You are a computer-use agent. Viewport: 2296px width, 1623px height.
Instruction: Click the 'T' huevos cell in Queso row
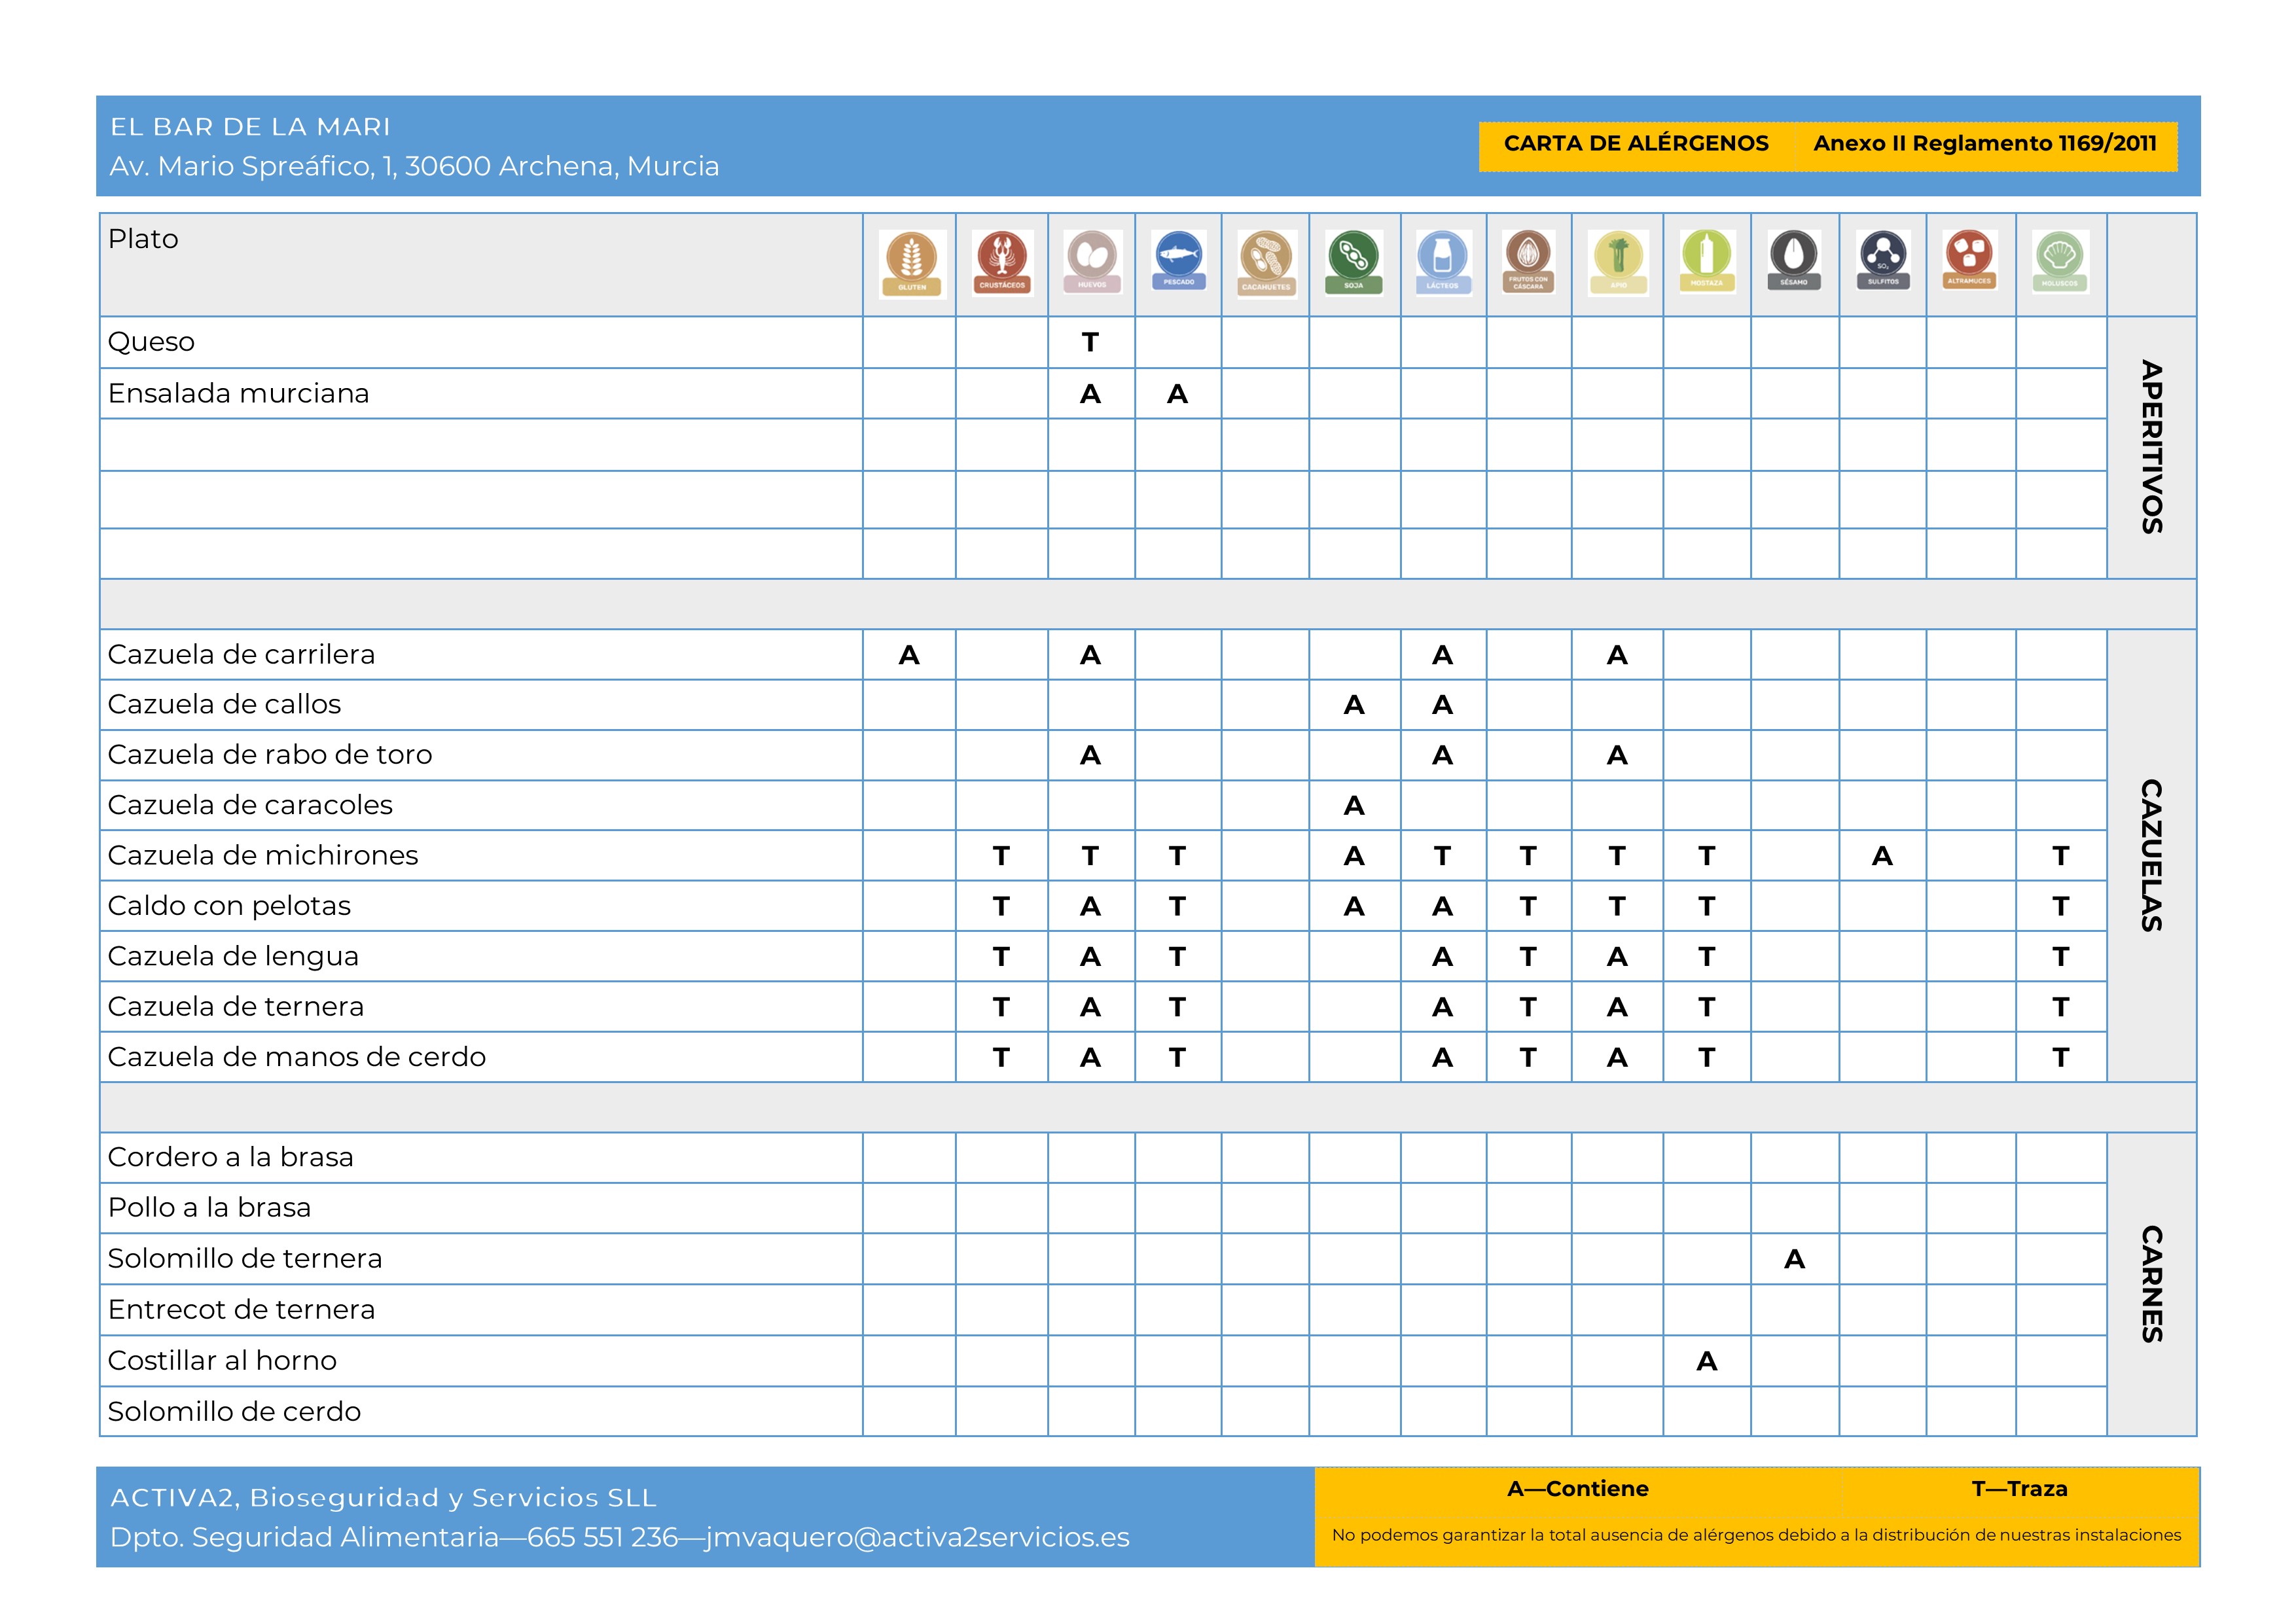[x=1090, y=343]
